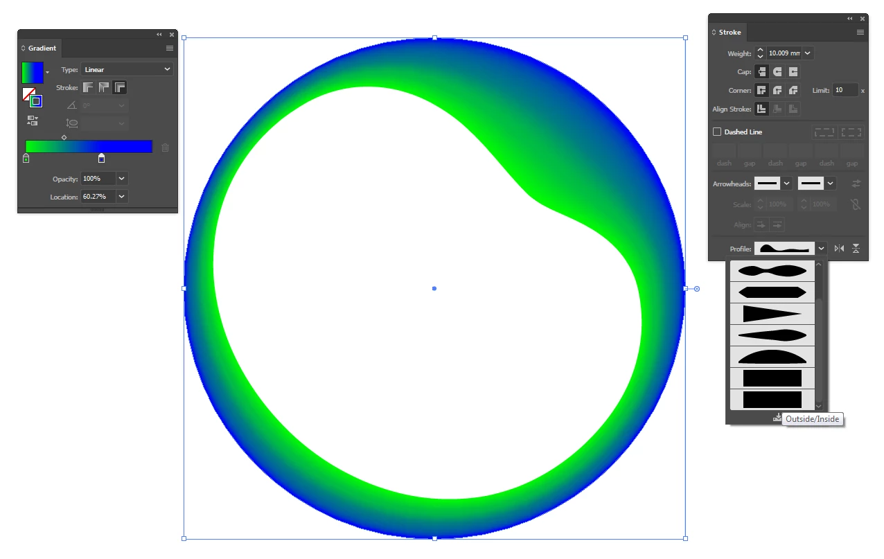This screenshot has height=559, width=884.
Task: Open the start arrowhead dropdown
Action: (786, 183)
